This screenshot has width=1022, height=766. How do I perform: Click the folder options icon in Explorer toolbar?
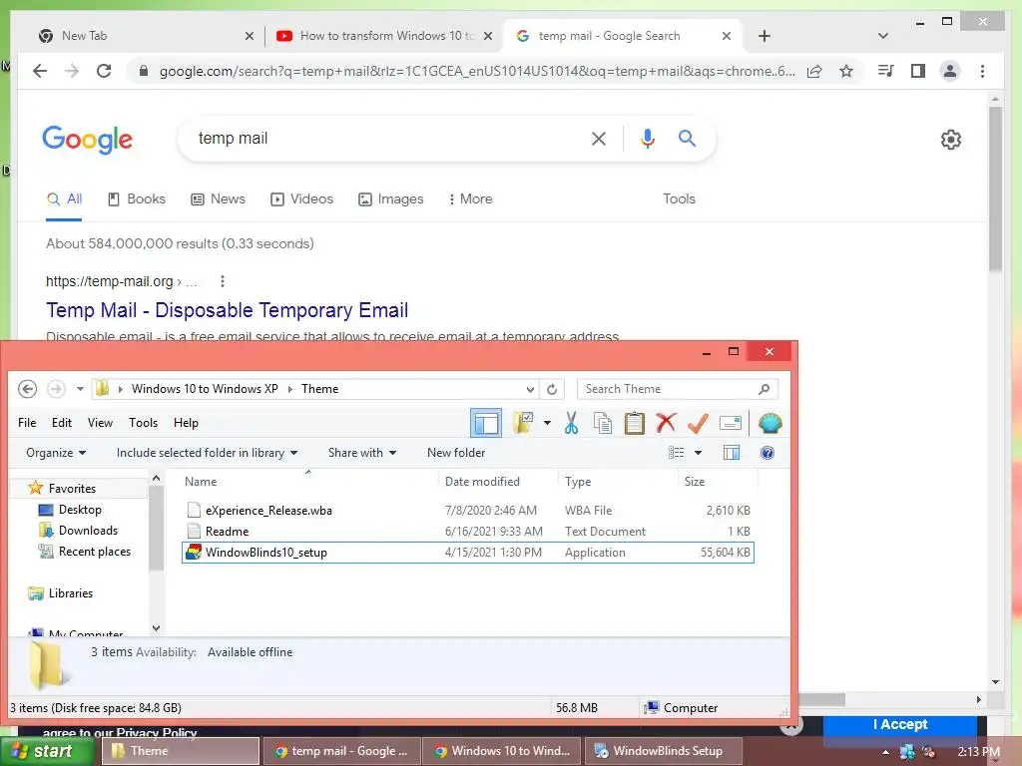523,423
